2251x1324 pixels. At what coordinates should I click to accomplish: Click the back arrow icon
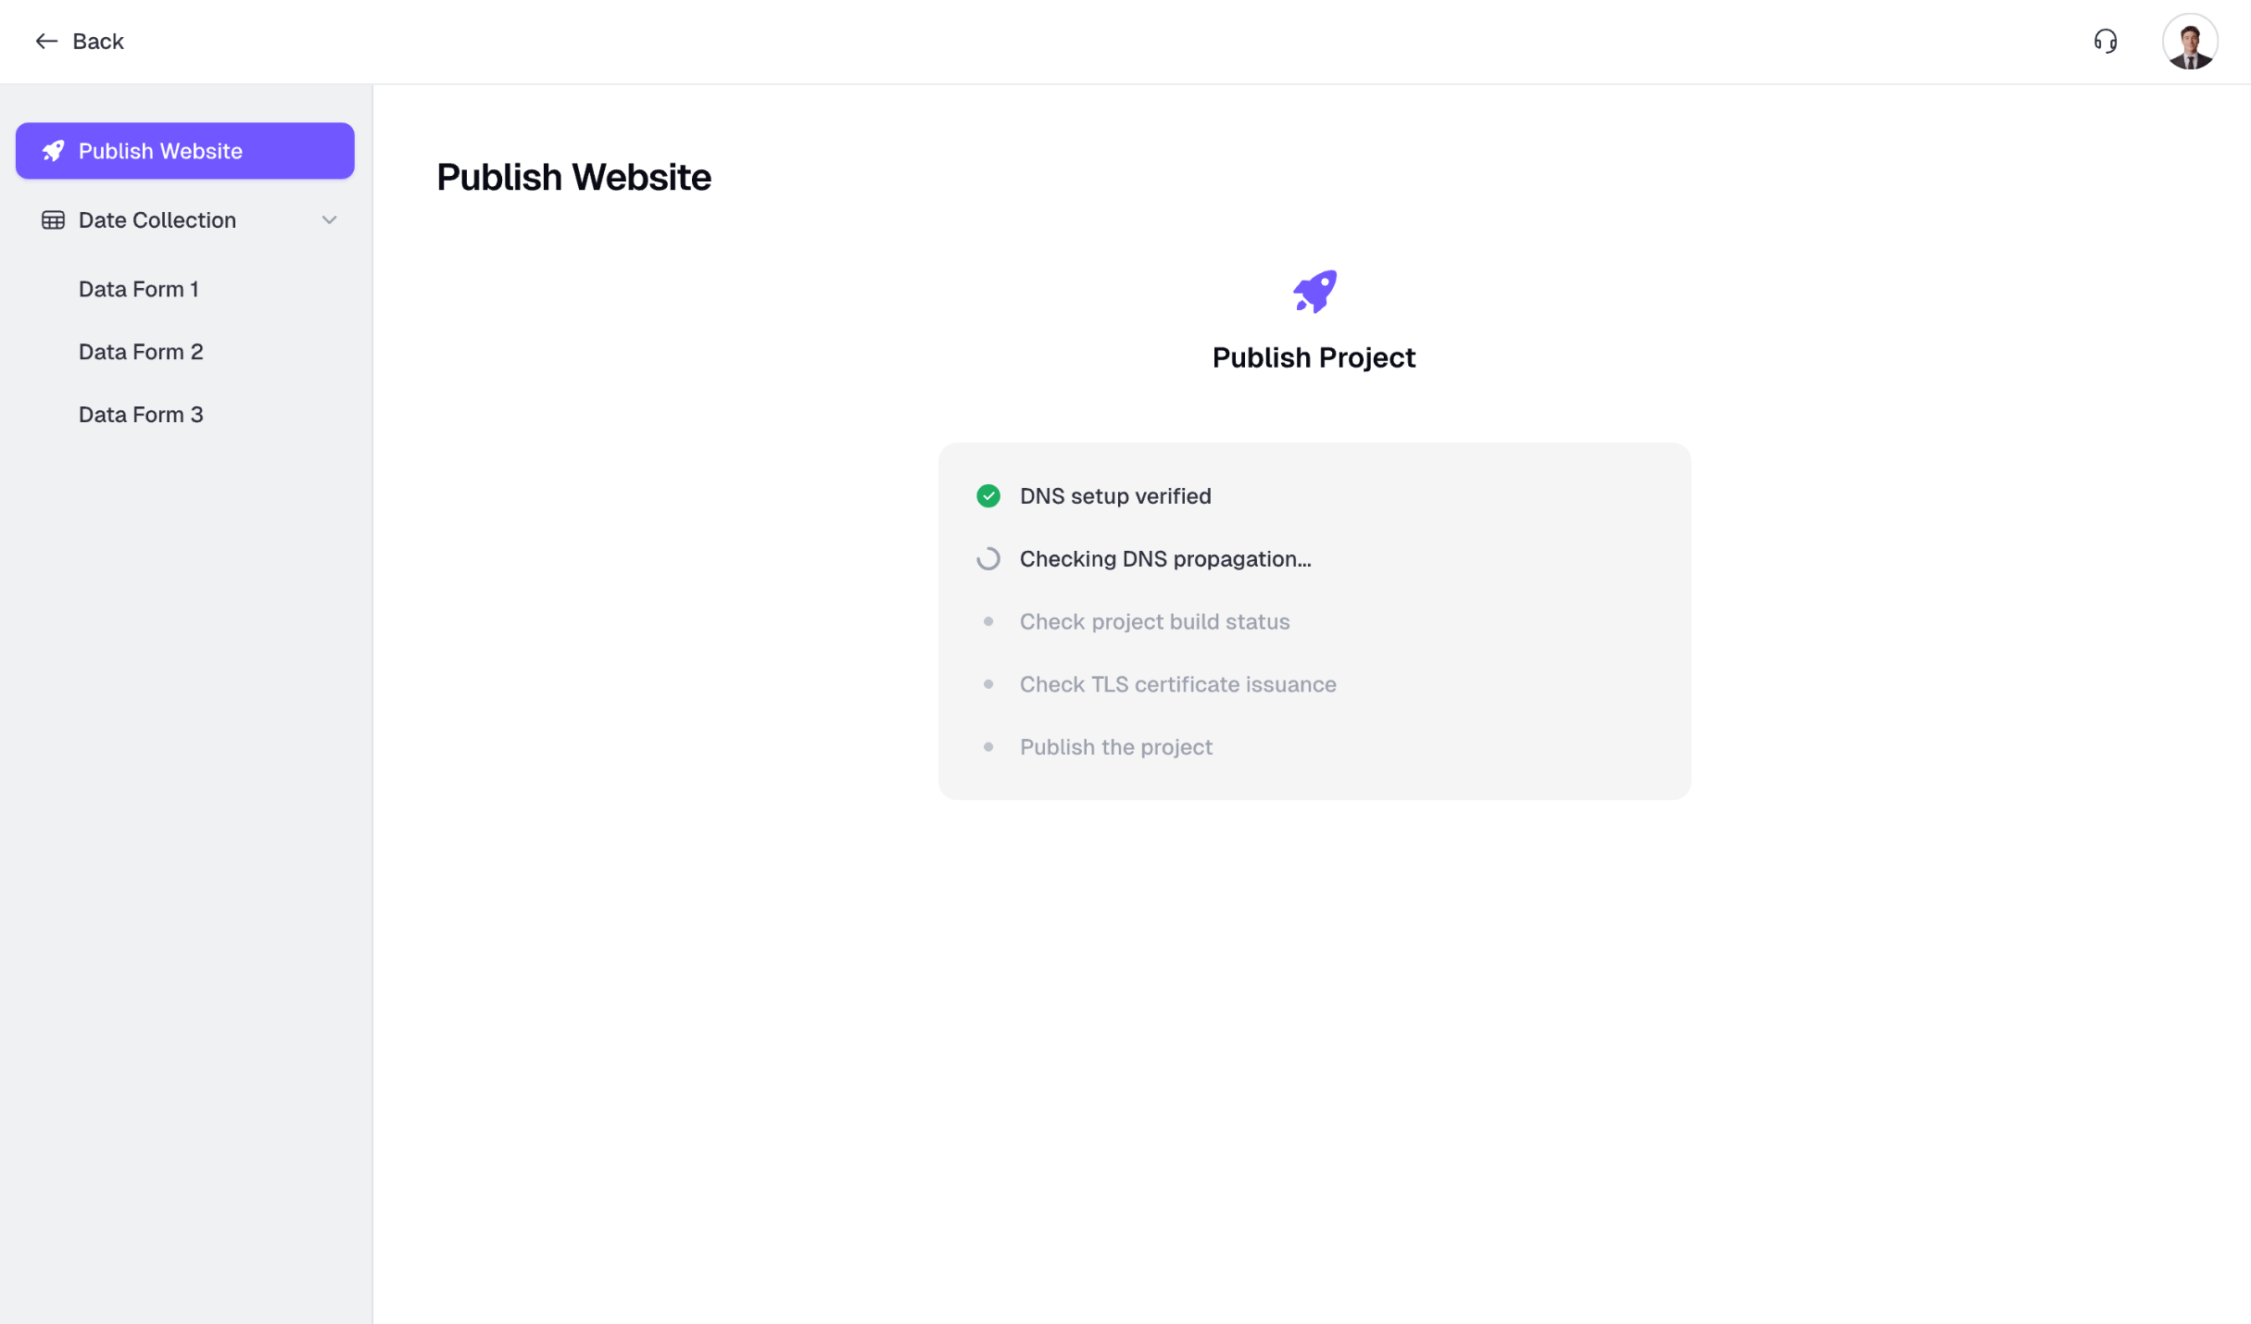point(46,42)
